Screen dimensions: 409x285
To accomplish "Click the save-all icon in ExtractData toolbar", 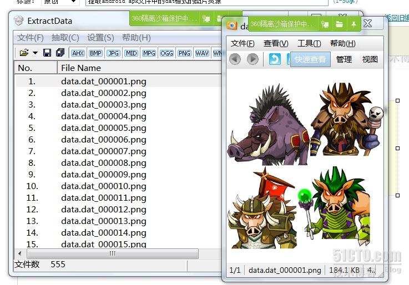I will [x=60, y=53].
